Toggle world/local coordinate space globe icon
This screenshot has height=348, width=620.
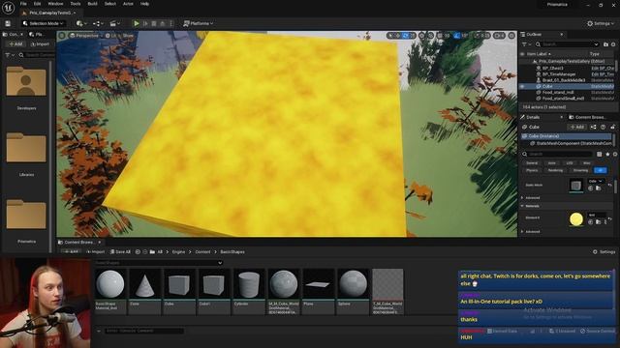coord(422,36)
